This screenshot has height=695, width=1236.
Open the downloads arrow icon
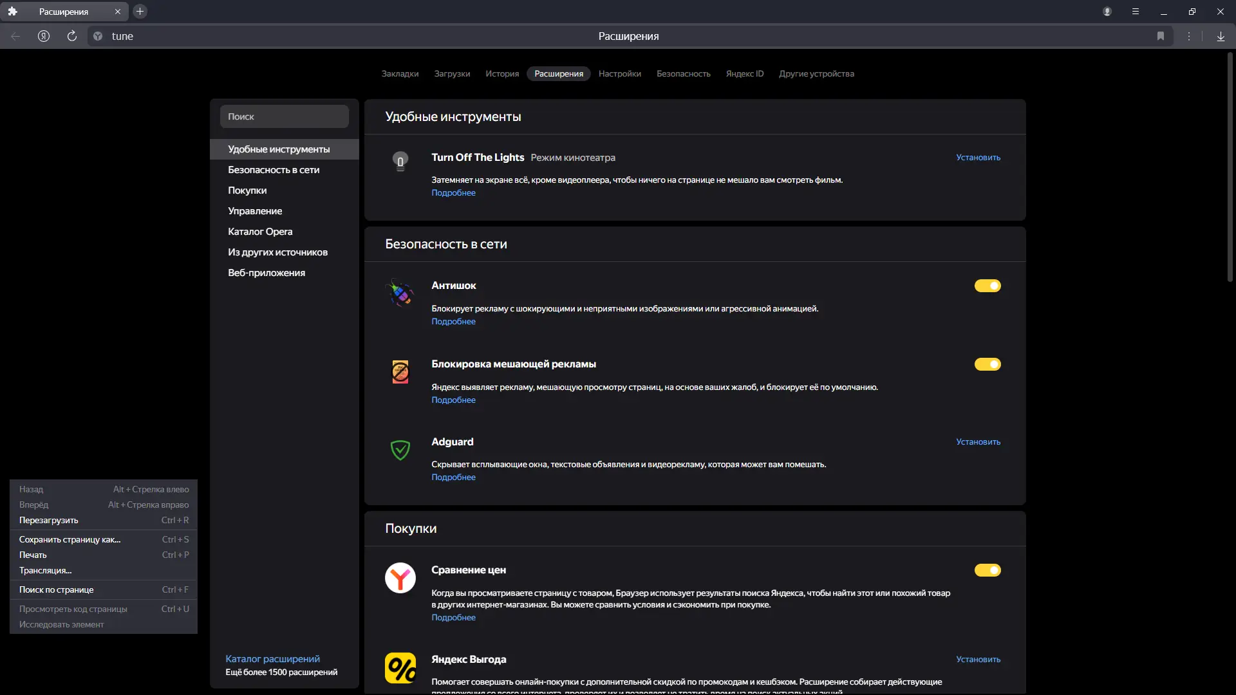pyautogui.click(x=1221, y=36)
